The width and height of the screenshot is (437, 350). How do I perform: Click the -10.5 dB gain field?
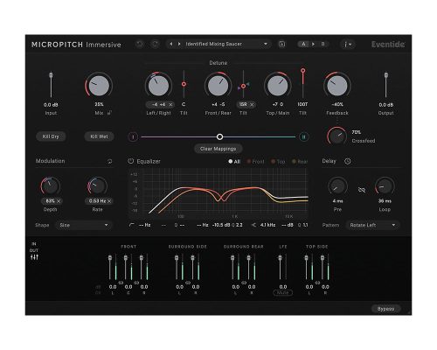point(221,225)
